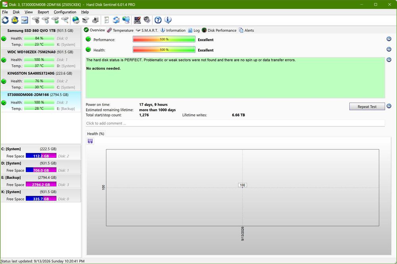This screenshot has height=264, width=397.
Task: Click the Refresh circular arrows toolbar icon
Action: click(x=5, y=20)
